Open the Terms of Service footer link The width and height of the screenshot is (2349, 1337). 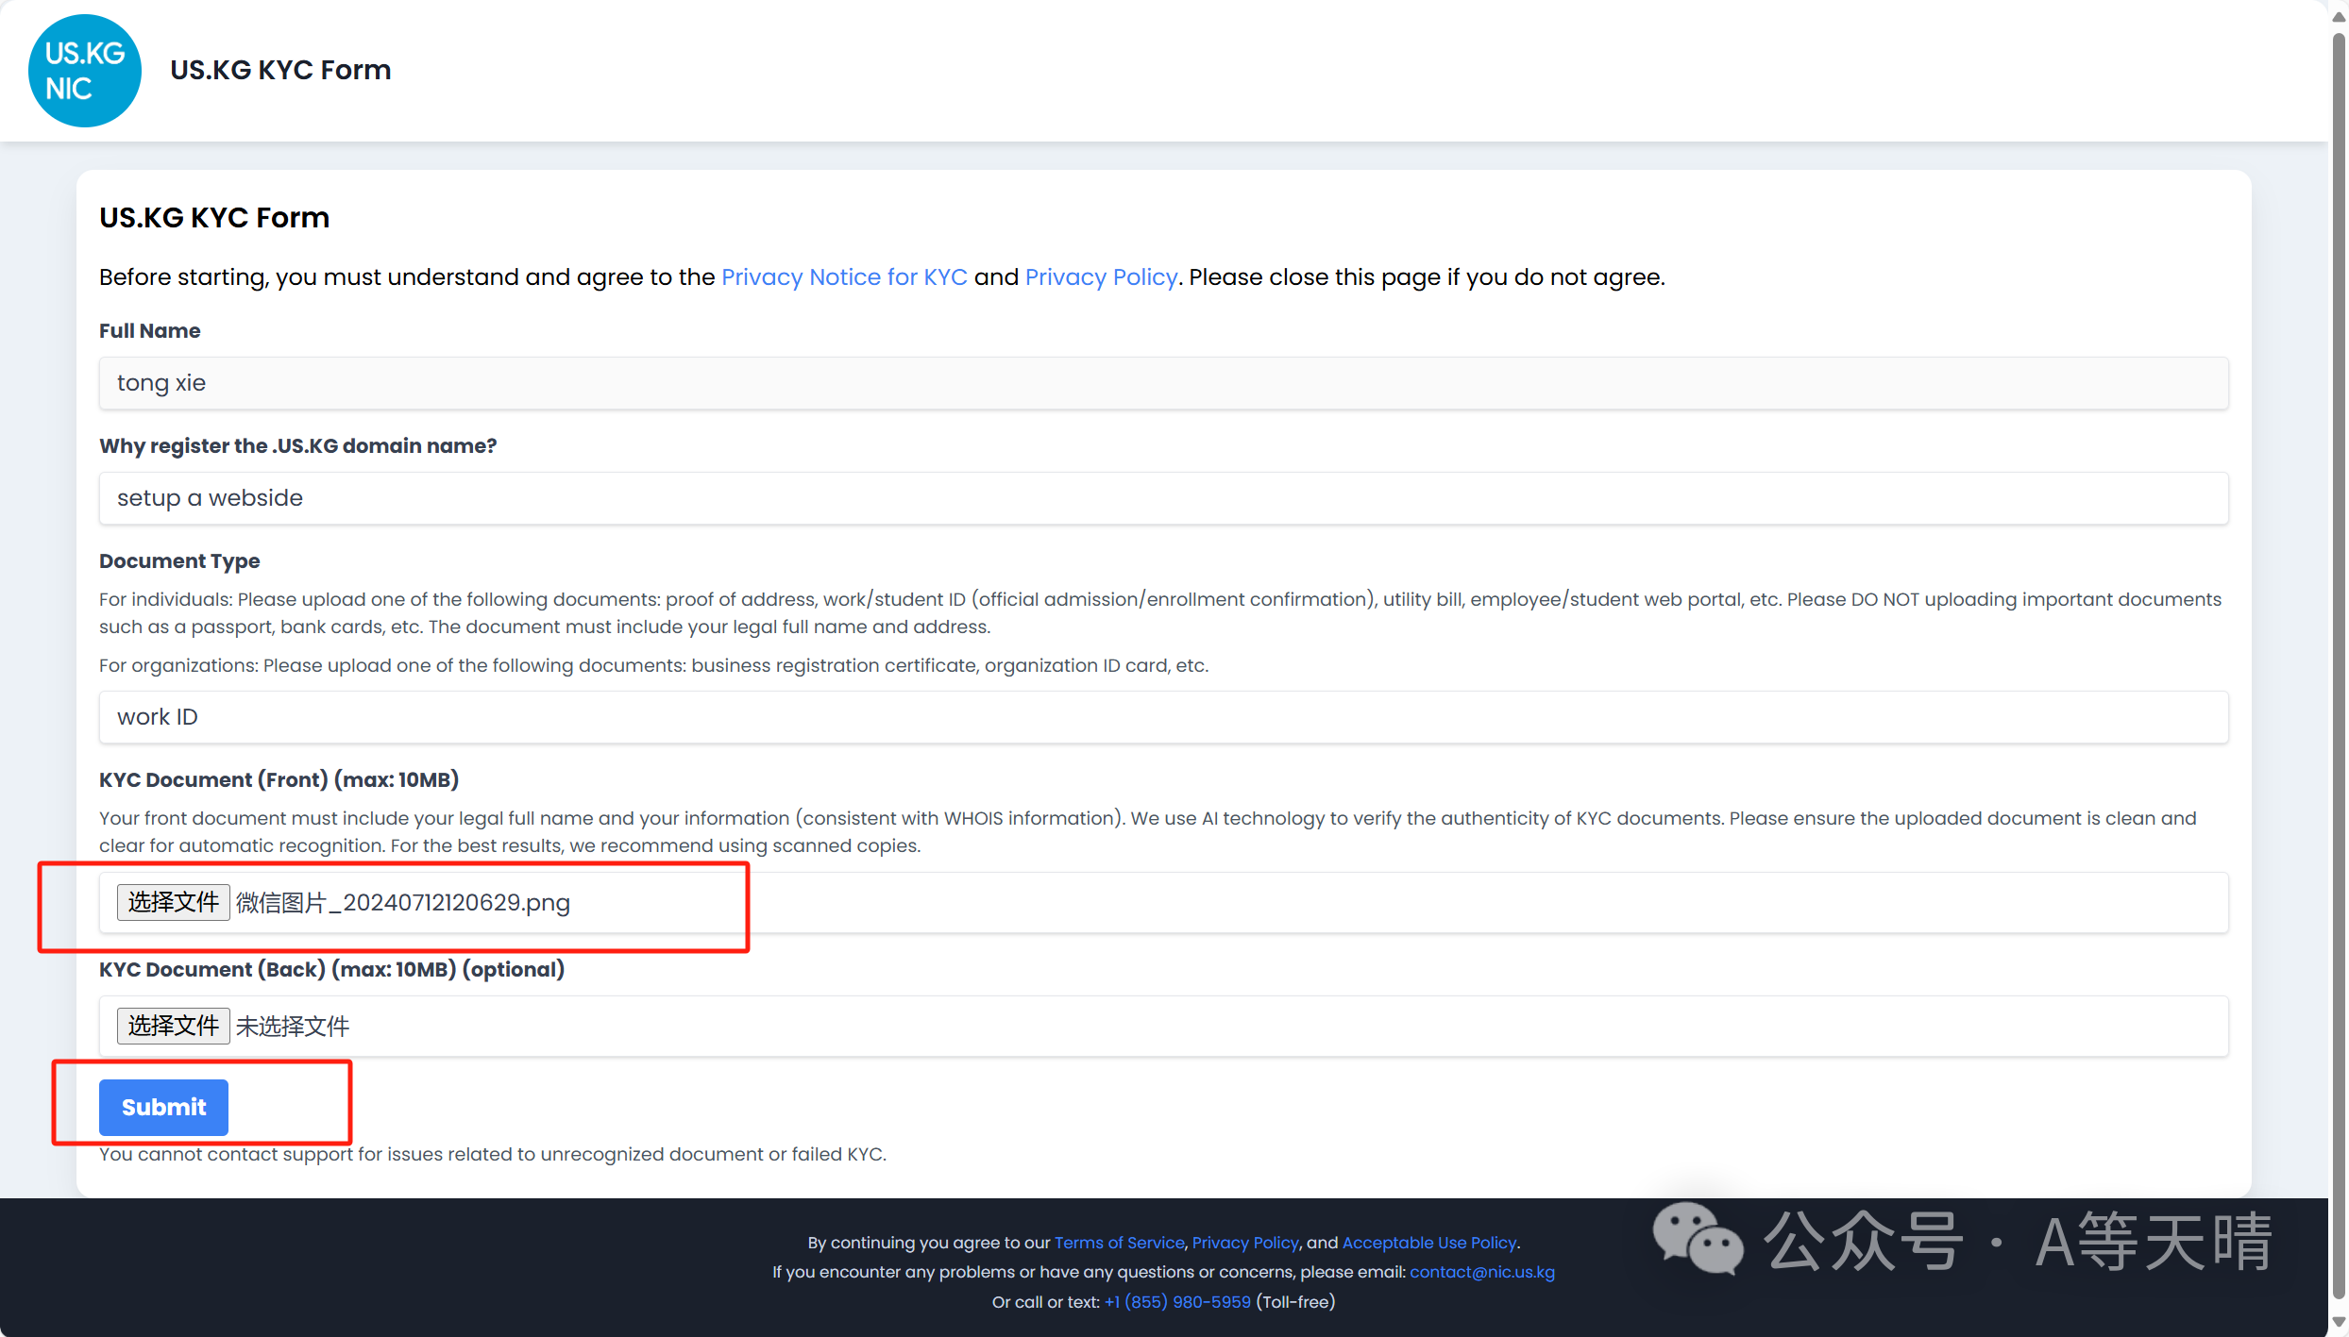tap(1119, 1243)
